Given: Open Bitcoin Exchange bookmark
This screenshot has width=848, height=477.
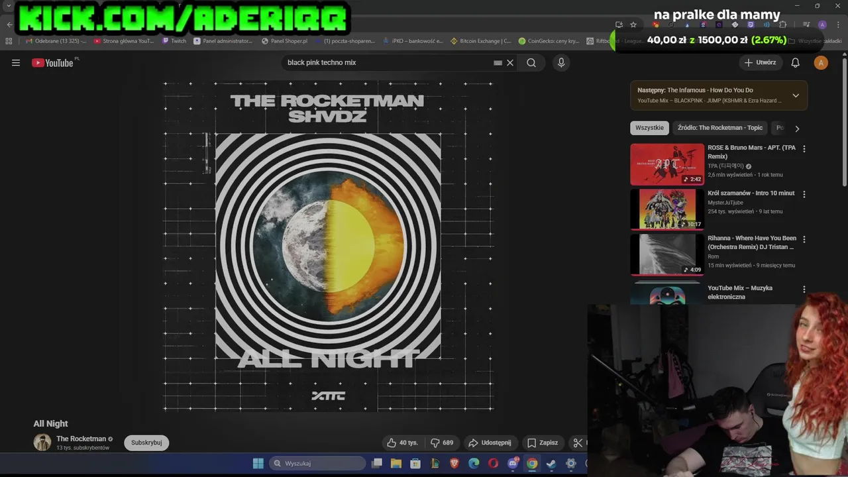Looking at the screenshot, I should point(481,41).
